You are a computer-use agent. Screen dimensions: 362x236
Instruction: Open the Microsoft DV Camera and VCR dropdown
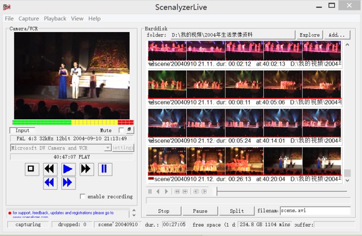(108, 148)
